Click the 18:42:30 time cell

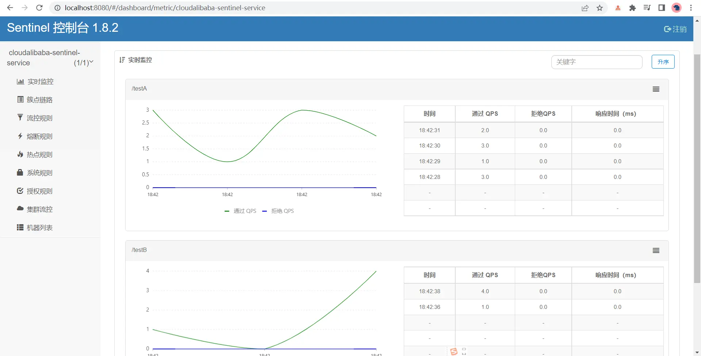(429, 145)
